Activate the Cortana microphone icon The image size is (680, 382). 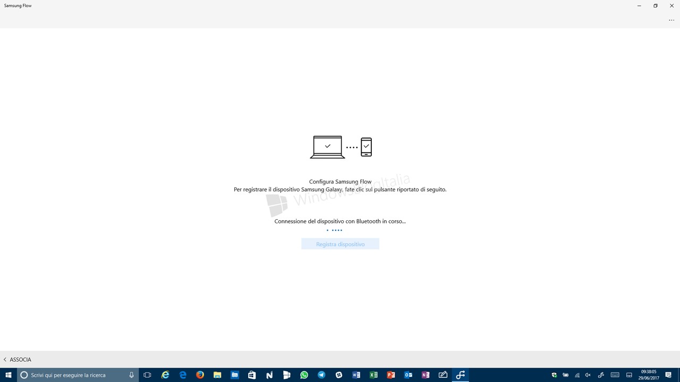pyautogui.click(x=131, y=375)
